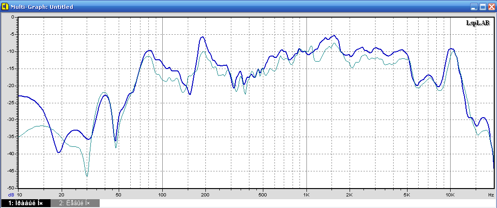Click the 200 frequency axis label
This screenshot has width=497, height=208.
pos(205,195)
